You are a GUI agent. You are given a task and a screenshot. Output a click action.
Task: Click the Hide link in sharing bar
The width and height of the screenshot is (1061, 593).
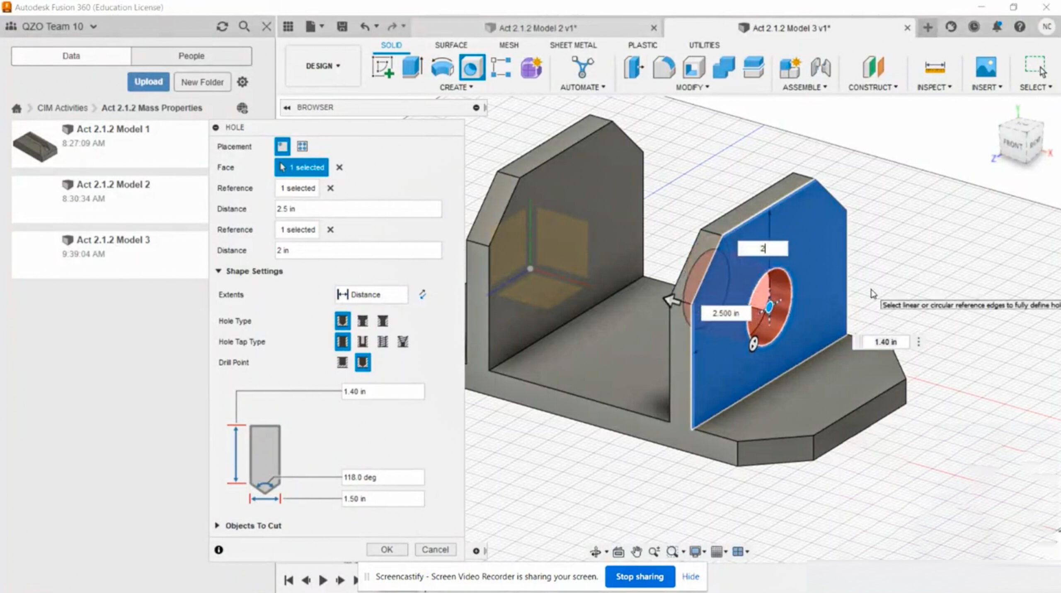point(690,576)
